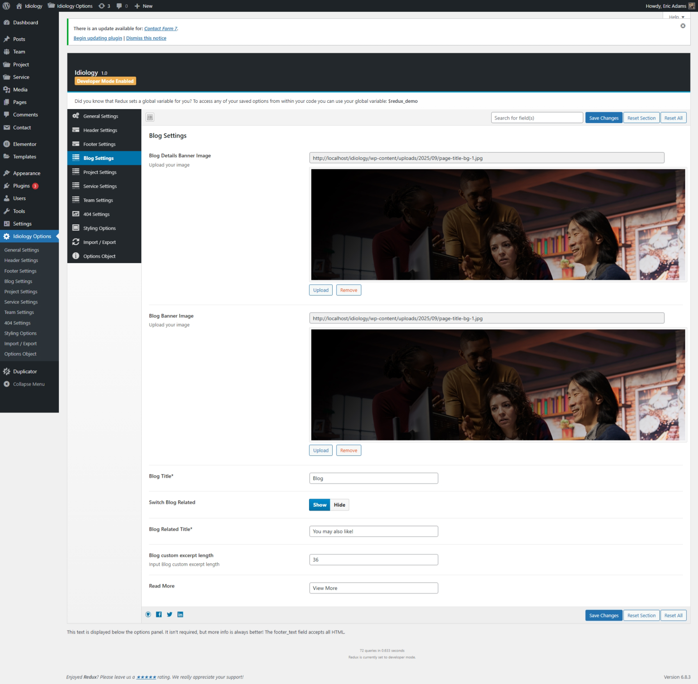Open the Facebook icon in footer
Viewport: 698px width, 684px height.
(159, 614)
